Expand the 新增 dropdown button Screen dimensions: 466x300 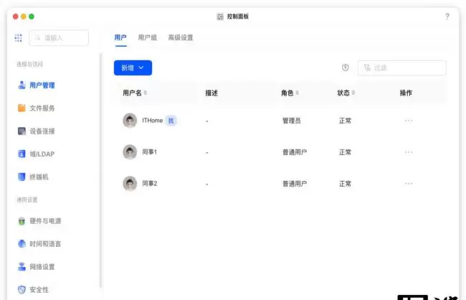133,68
